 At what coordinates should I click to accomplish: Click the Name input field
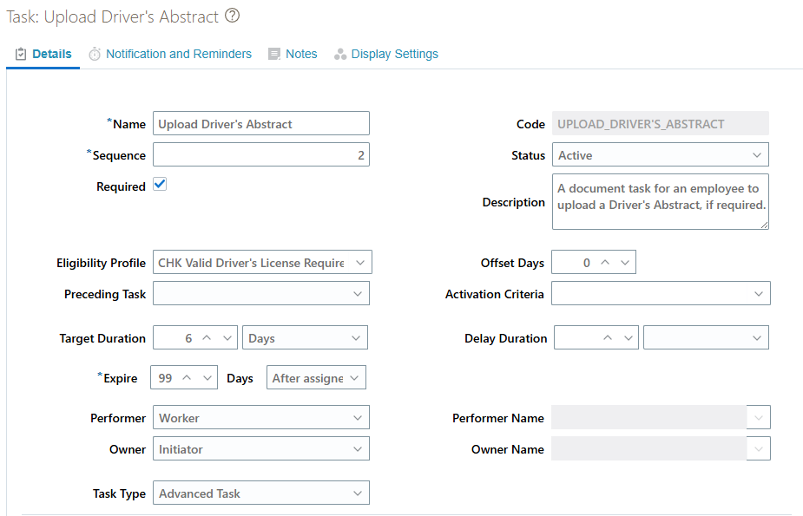[260, 122]
